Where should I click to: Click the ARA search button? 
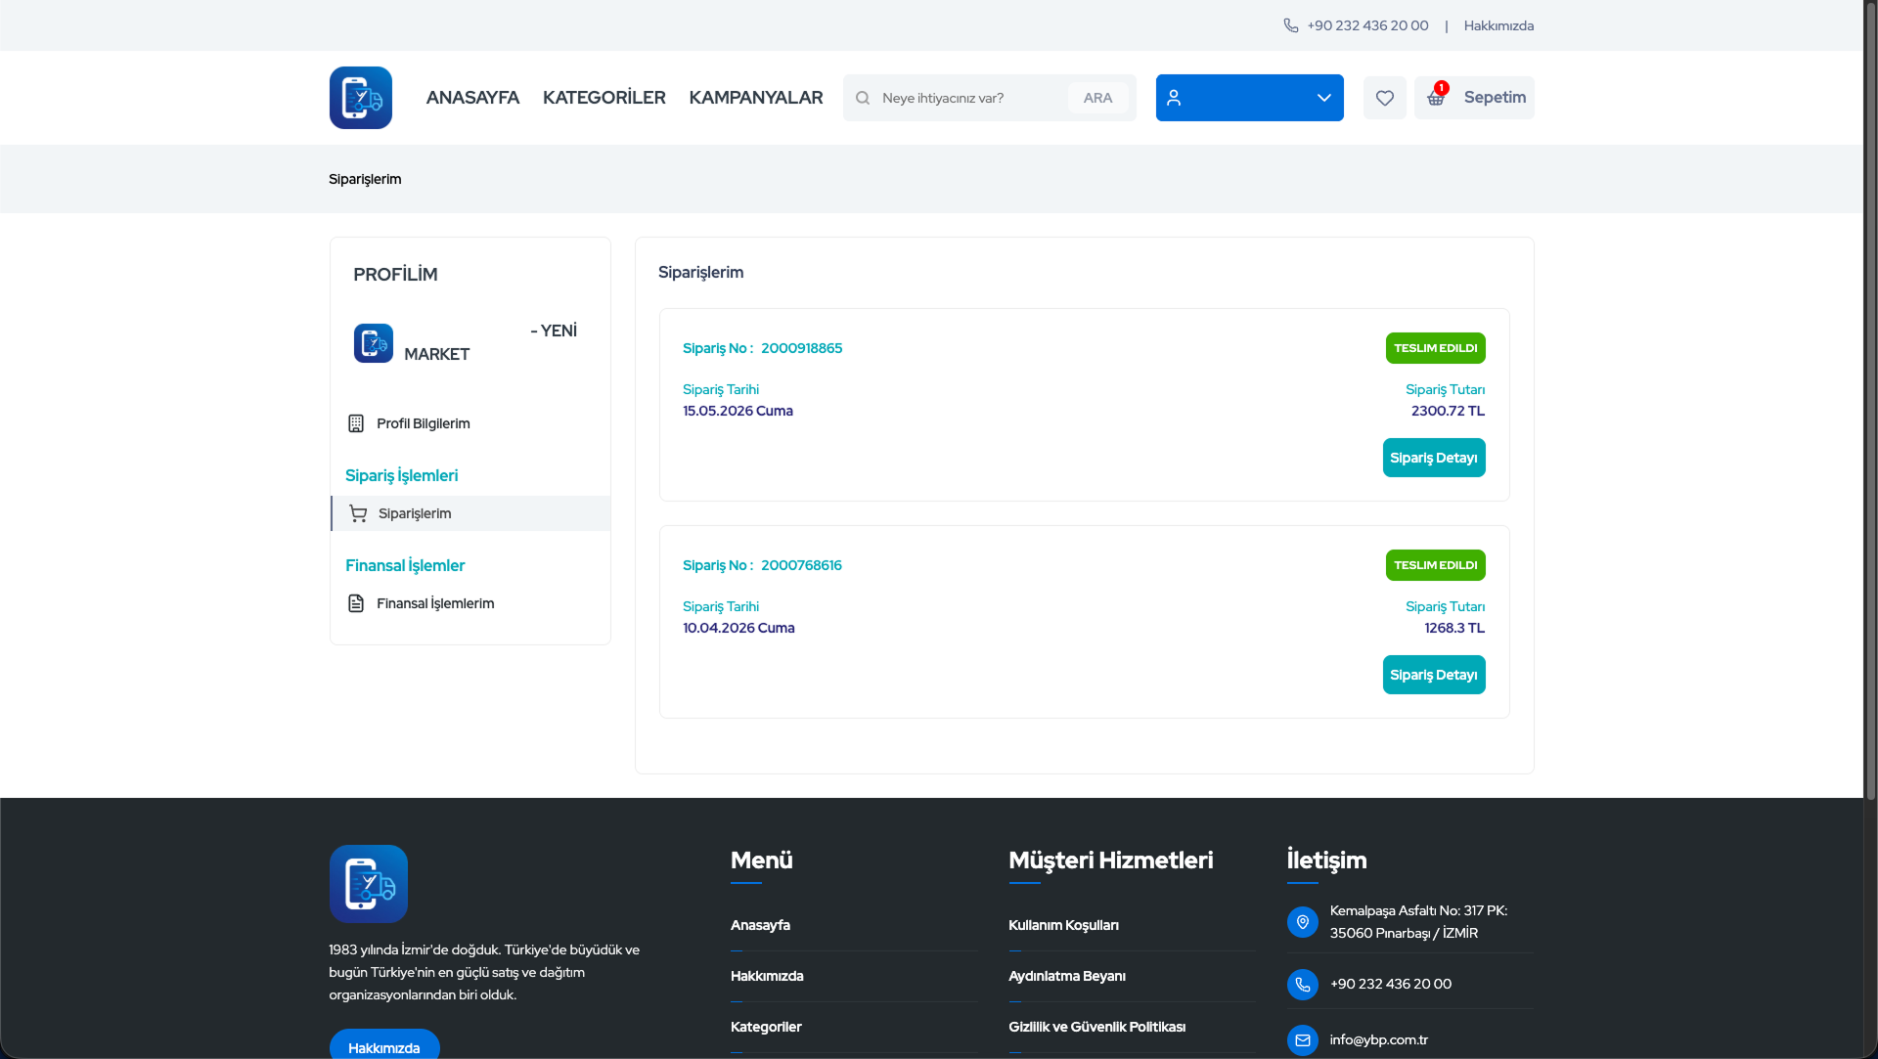pyautogui.click(x=1097, y=98)
